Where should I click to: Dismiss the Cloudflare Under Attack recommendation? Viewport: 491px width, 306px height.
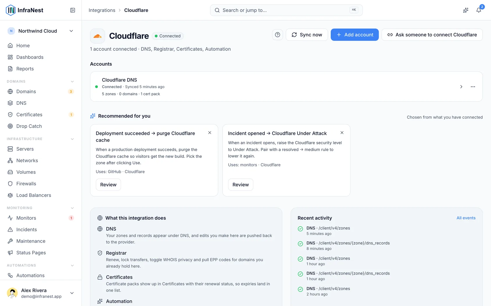click(342, 133)
